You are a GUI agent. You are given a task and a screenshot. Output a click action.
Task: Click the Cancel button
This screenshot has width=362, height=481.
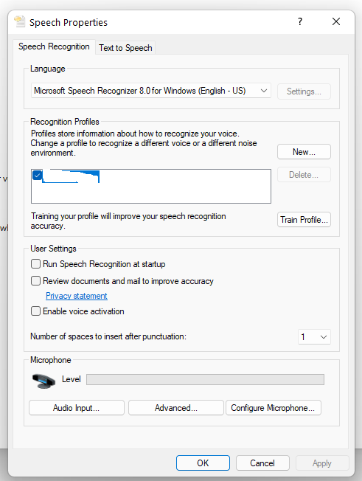click(262, 463)
